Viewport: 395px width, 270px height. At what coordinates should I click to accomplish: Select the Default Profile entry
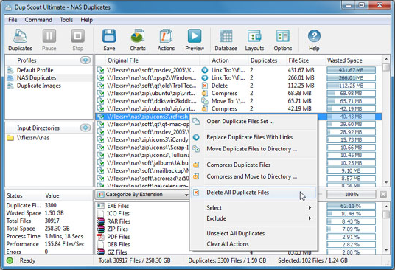35,70
